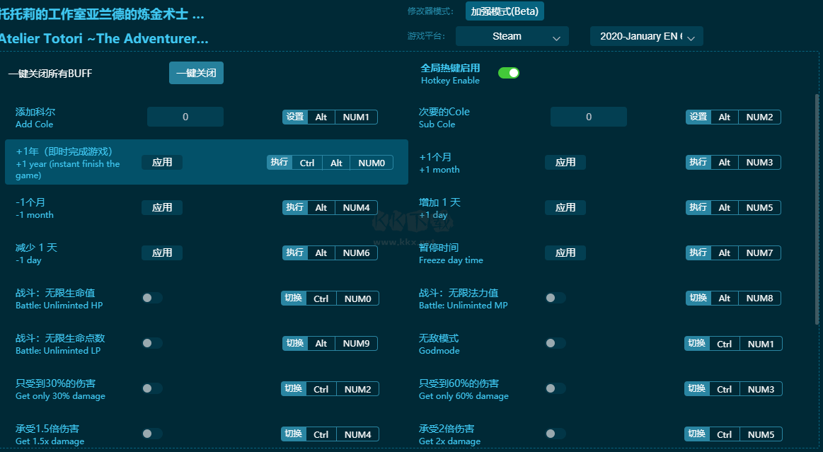Click 切换 hotkey label for Unlimited HP
The width and height of the screenshot is (823, 452).
point(294,299)
